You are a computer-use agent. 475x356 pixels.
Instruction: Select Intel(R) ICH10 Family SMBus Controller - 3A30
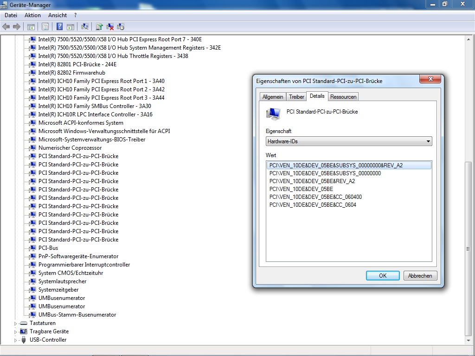95,106
